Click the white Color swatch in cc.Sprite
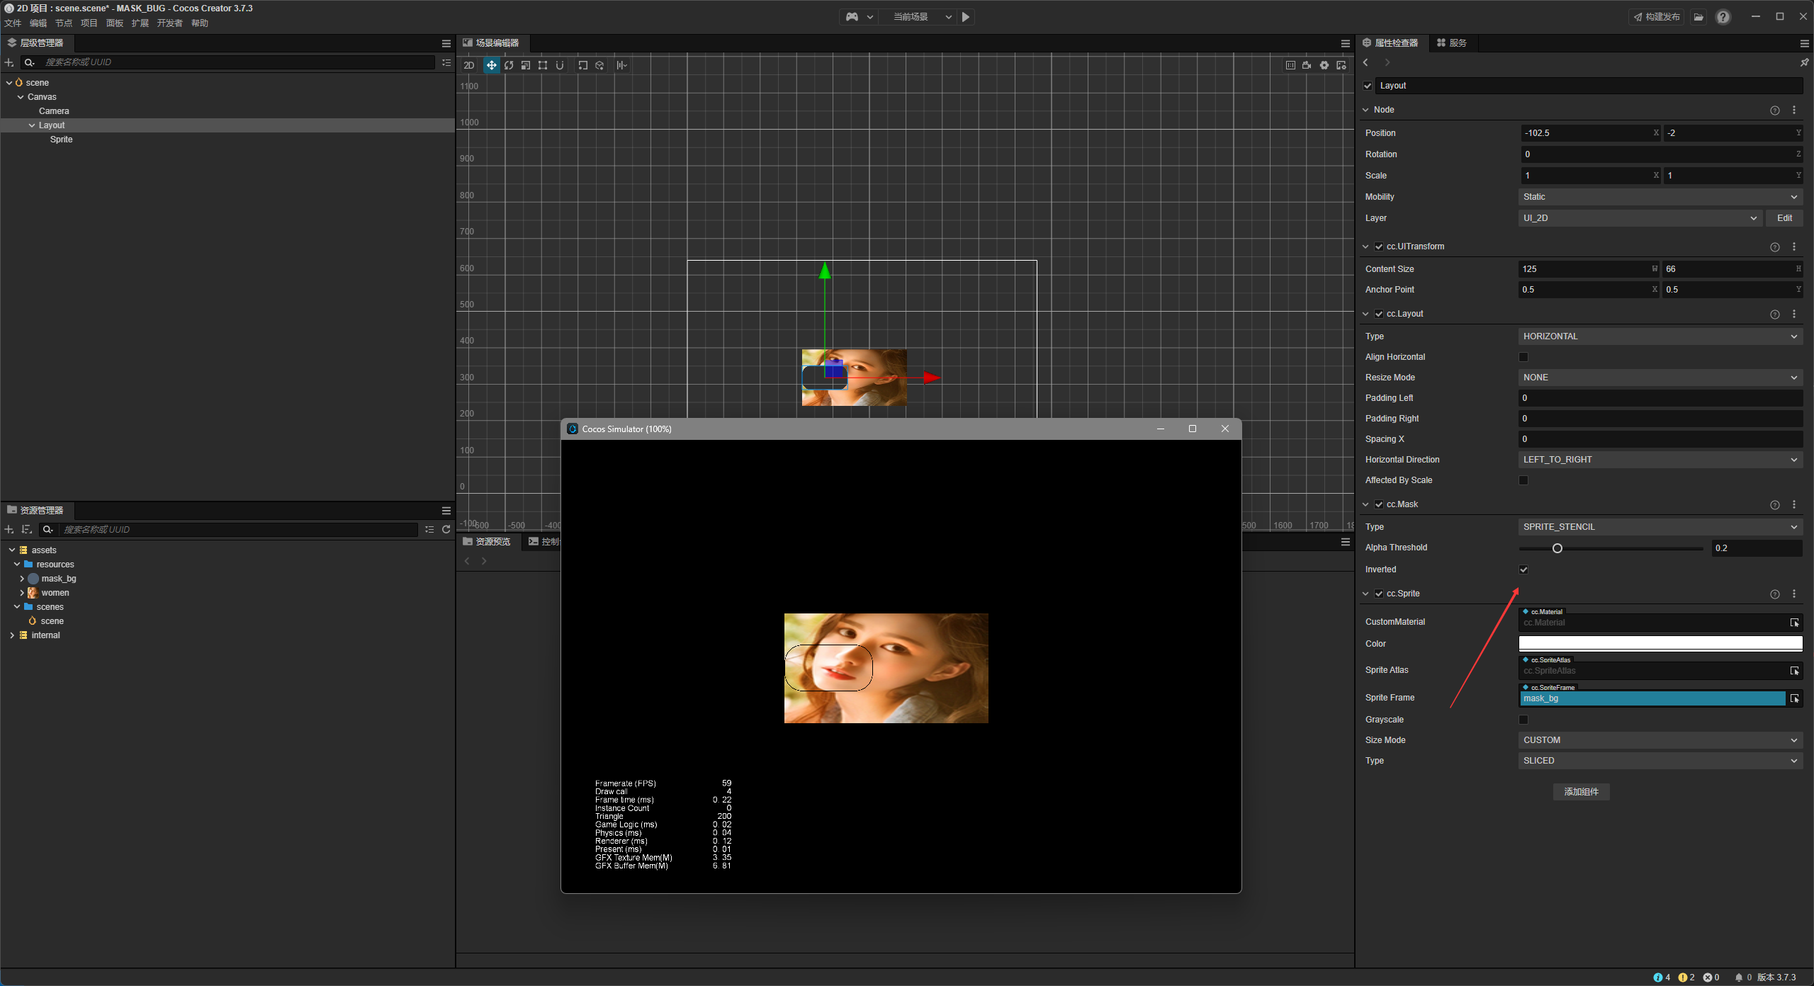The height and width of the screenshot is (986, 1814). (x=1660, y=644)
